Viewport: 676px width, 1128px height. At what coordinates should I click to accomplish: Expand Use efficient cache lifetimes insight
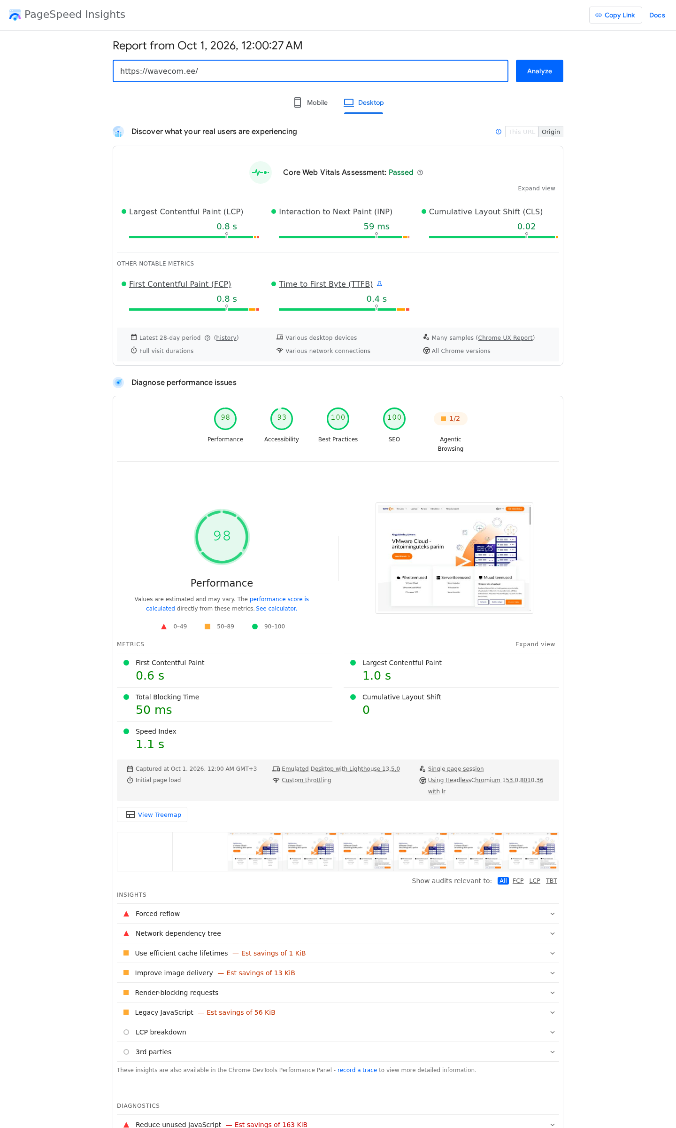coord(338,953)
